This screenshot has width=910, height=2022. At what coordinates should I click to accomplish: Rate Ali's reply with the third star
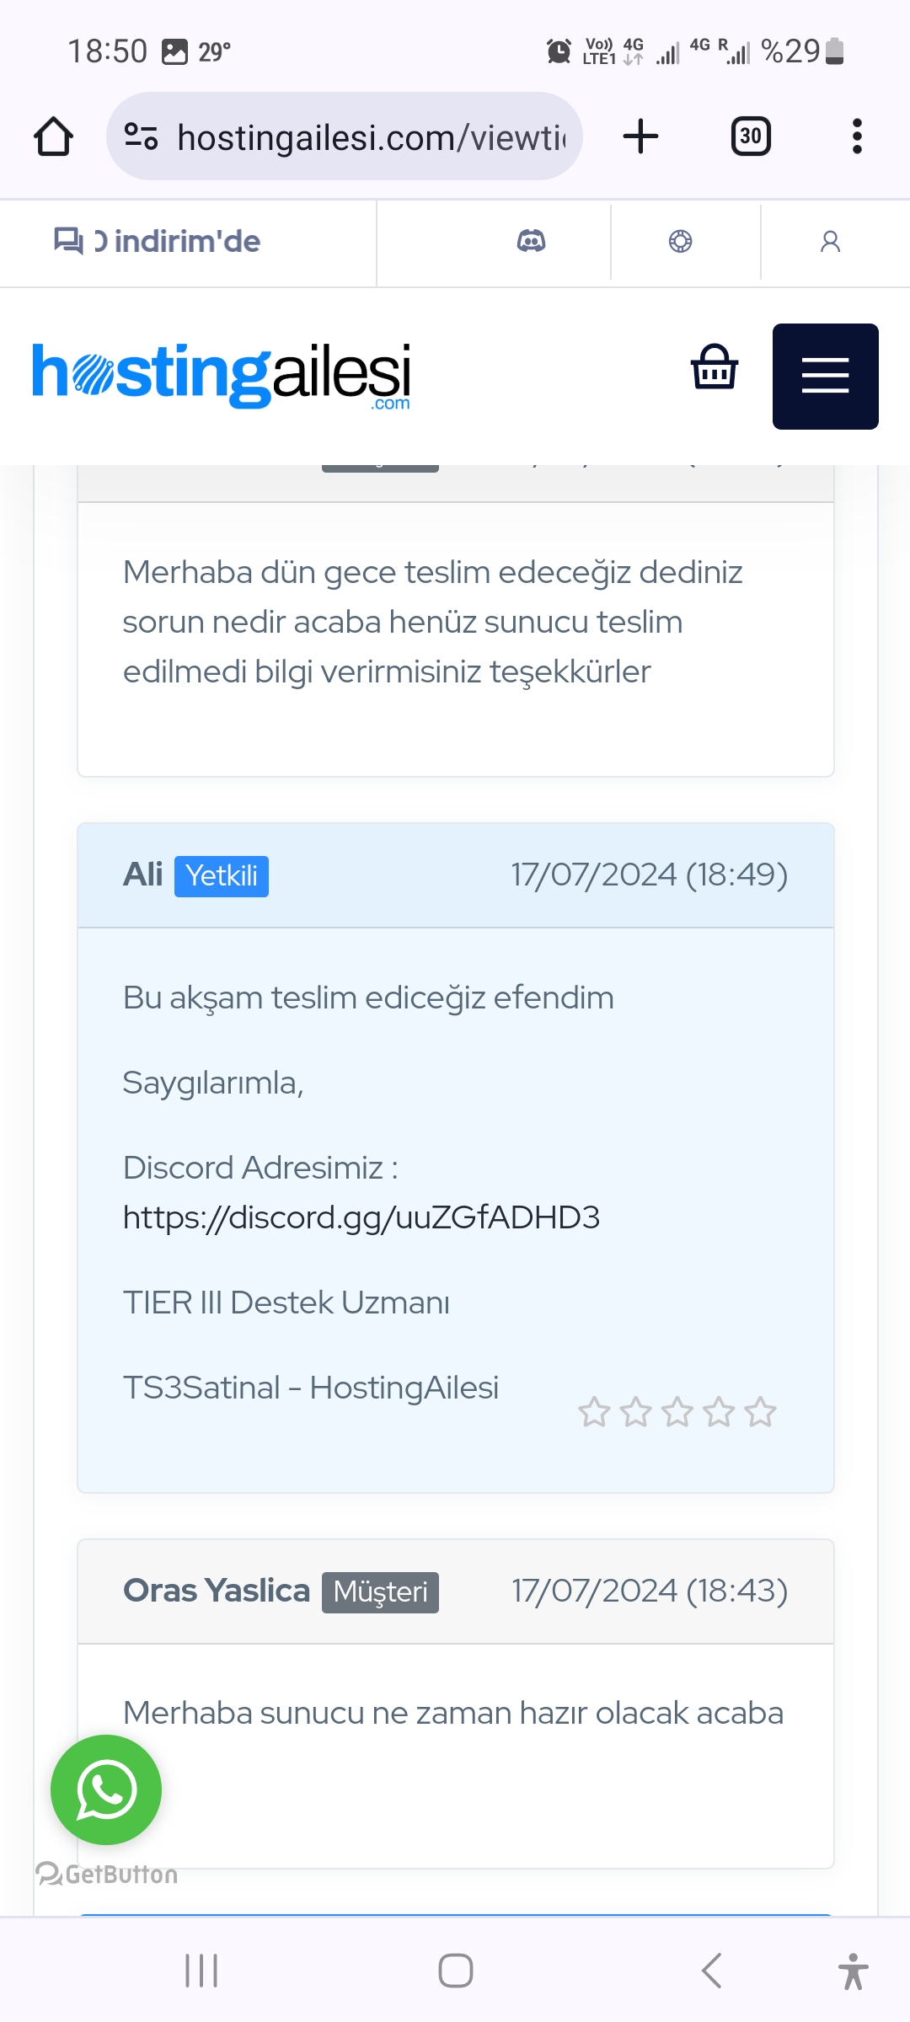tap(677, 1412)
